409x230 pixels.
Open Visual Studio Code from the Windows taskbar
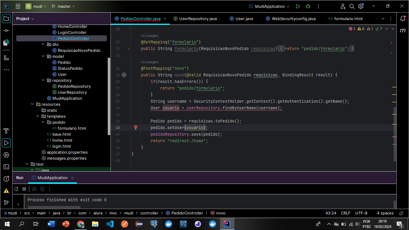click(110, 224)
